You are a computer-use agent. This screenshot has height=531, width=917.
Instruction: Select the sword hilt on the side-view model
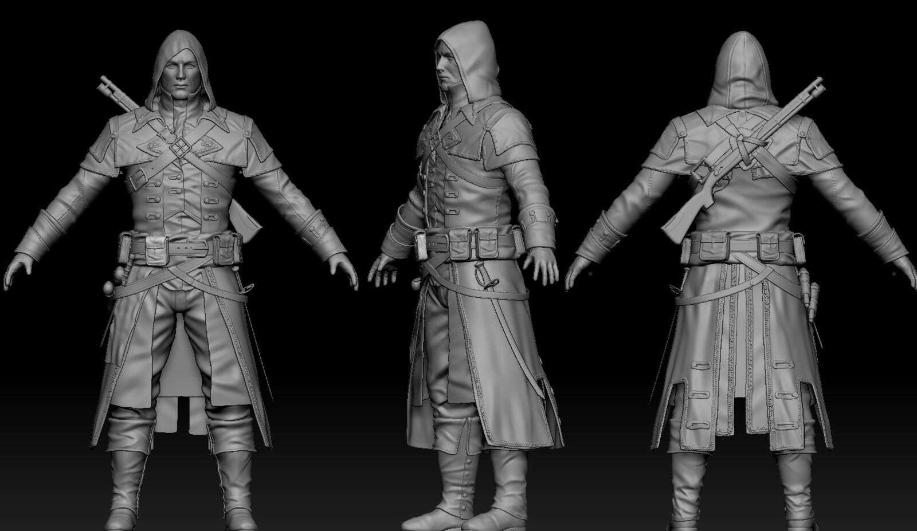pyautogui.click(x=486, y=276)
